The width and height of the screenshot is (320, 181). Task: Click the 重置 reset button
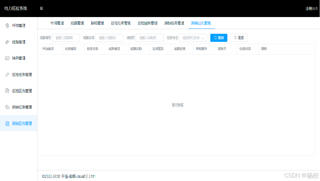(x=239, y=38)
